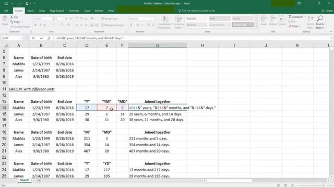This screenshot has width=334, height=188.
Task: Click the Copy icon in Clipboard group
Action: coord(11,22)
